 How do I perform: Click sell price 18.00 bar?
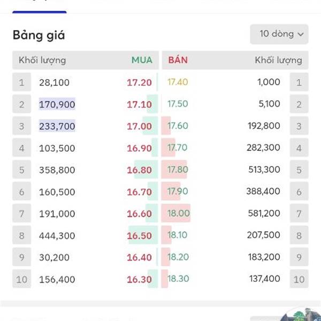tap(178, 213)
